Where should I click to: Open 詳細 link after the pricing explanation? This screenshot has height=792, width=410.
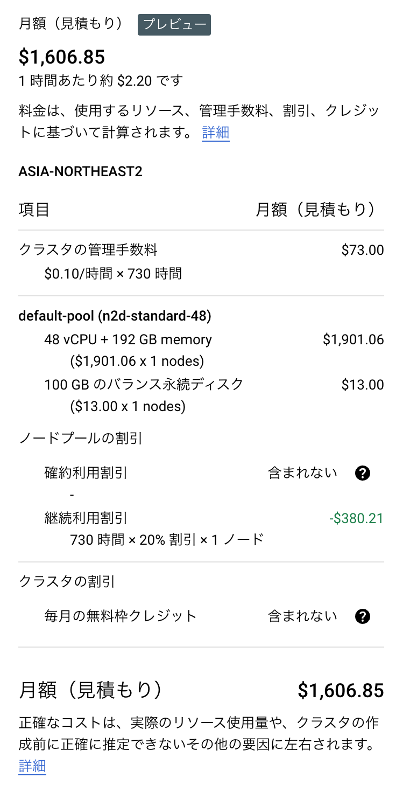pyautogui.click(x=216, y=133)
